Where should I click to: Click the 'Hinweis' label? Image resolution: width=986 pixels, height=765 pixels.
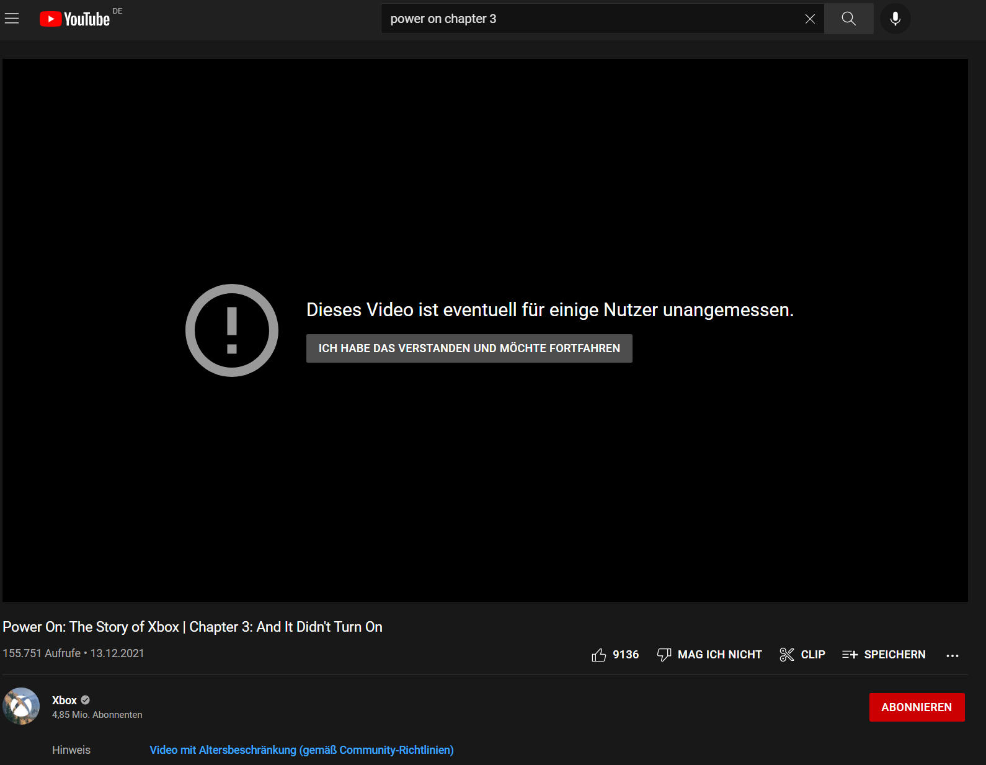(x=71, y=750)
